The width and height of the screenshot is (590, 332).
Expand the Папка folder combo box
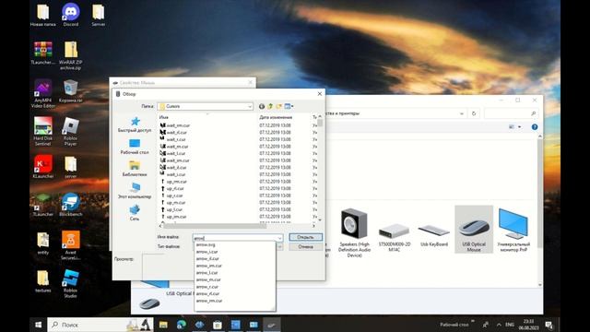(x=250, y=107)
